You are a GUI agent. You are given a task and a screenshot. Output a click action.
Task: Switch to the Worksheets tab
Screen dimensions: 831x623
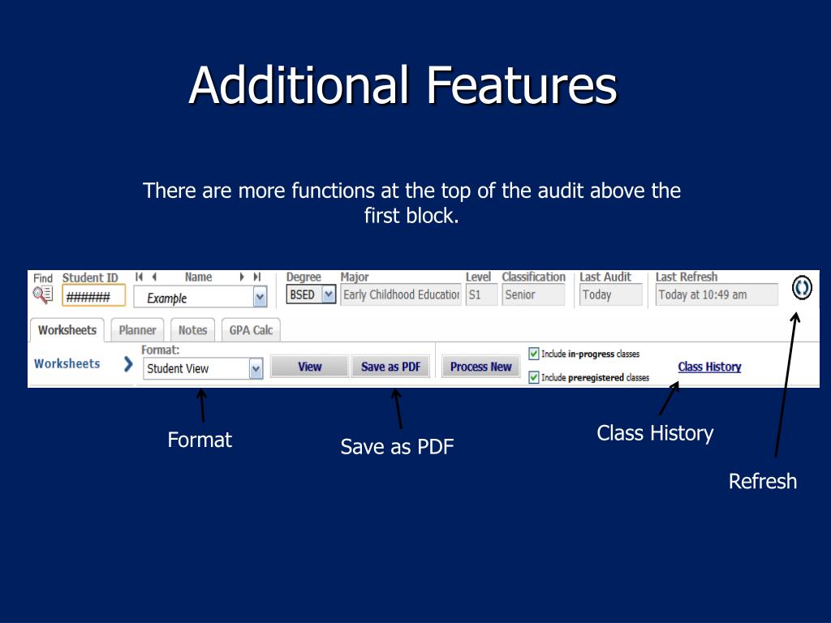tap(67, 330)
